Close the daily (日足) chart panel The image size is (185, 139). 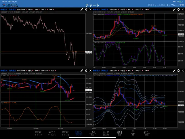(x=90, y=70)
